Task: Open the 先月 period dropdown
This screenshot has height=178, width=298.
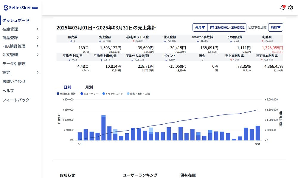Action: pos(200,27)
